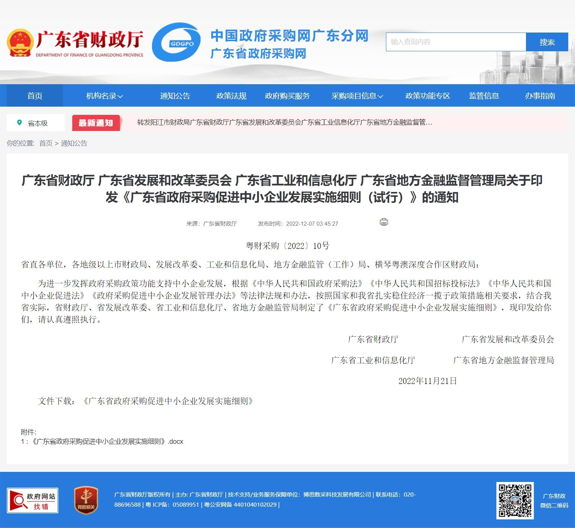Screen dimensions: 575x528
Task: Expand the 机构名录 dropdown chevron
Action: pyautogui.click(x=120, y=97)
